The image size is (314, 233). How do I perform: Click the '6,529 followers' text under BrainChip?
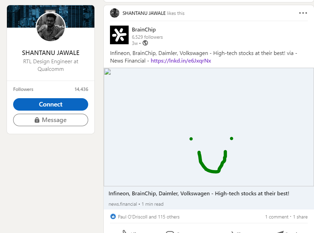click(147, 37)
